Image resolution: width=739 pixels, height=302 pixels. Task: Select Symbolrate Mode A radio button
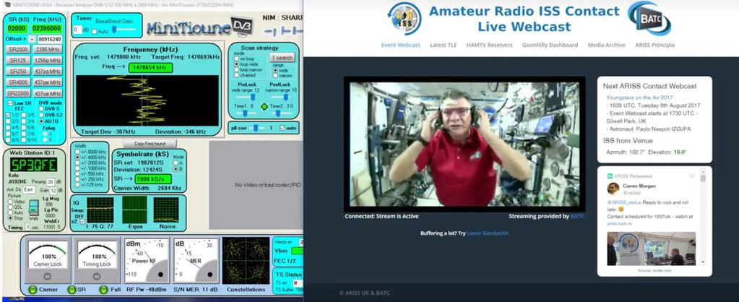(x=176, y=163)
